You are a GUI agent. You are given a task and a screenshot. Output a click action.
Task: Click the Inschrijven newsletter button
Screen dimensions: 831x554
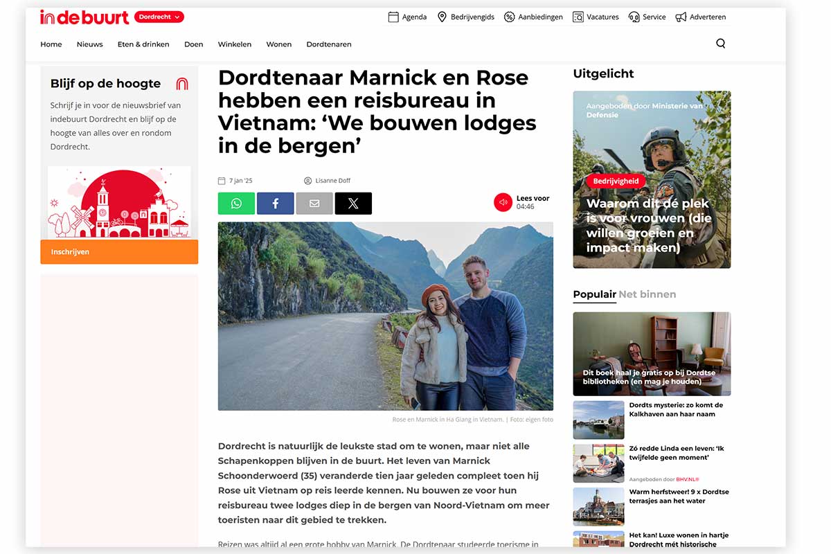pyautogui.click(x=119, y=252)
